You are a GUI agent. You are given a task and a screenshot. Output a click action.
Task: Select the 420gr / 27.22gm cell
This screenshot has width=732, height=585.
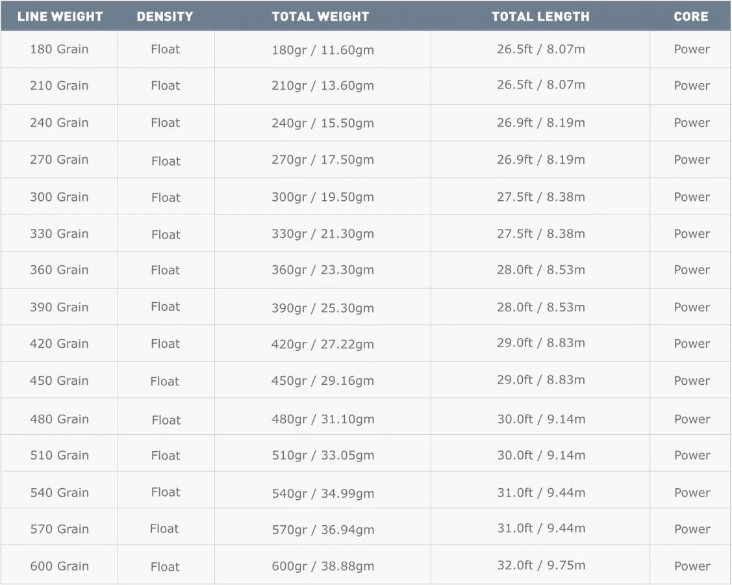click(x=323, y=344)
